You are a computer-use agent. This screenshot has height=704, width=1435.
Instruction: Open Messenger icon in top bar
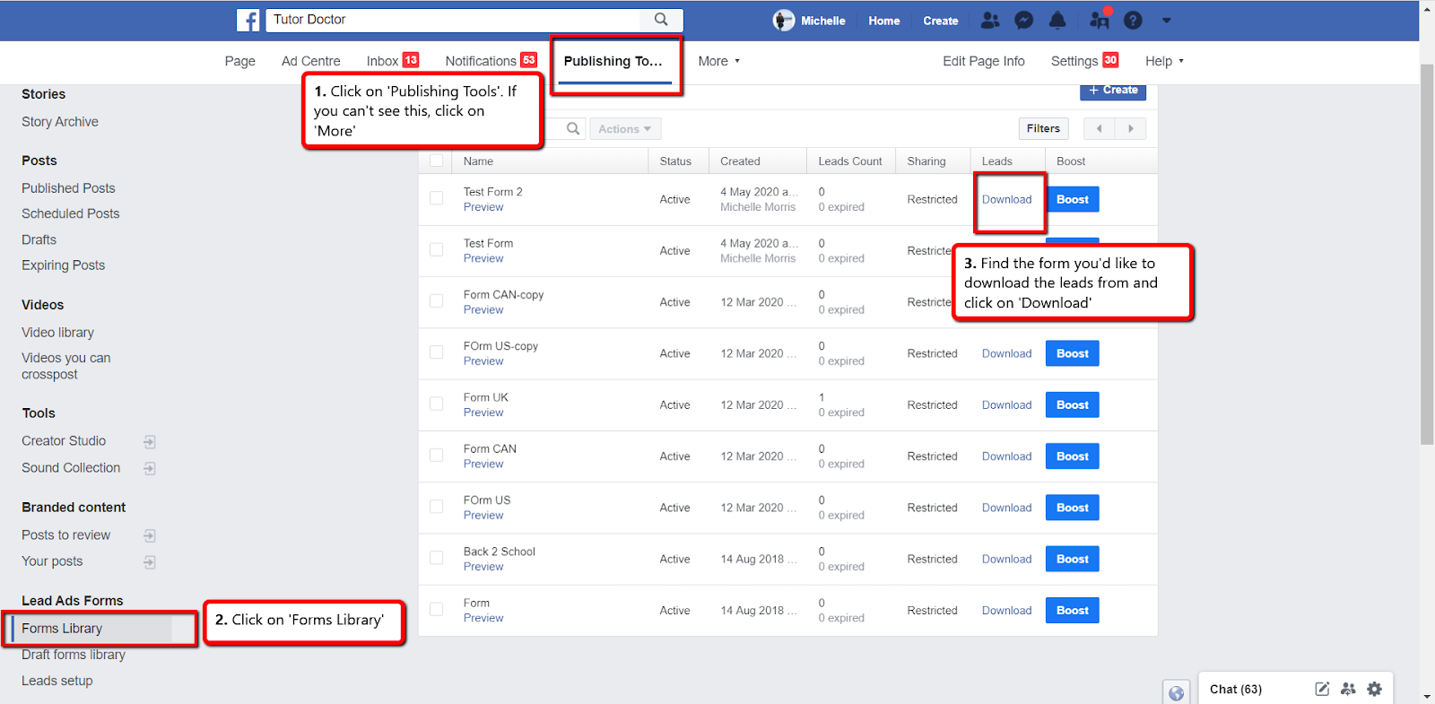1023,21
